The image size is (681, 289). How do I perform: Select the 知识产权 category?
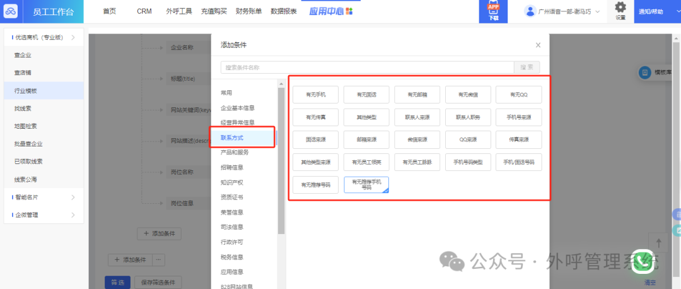point(232,182)
